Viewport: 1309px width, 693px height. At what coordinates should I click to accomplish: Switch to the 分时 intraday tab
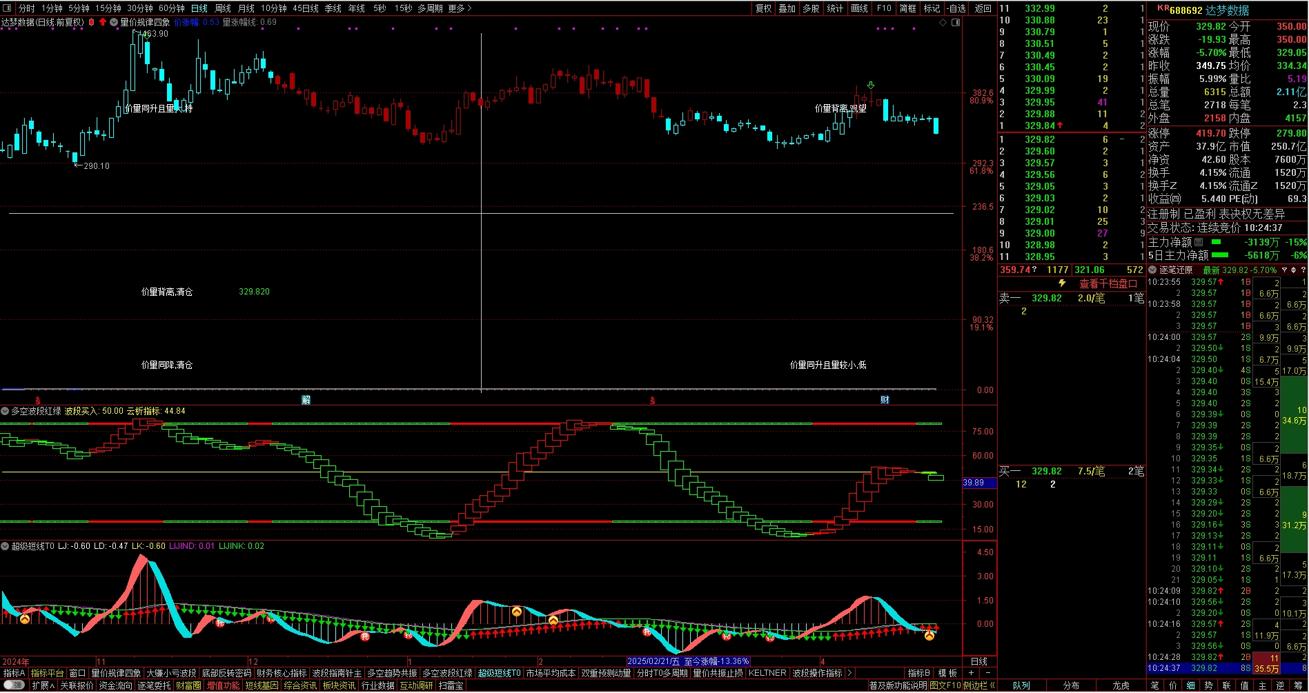(26, 8)
